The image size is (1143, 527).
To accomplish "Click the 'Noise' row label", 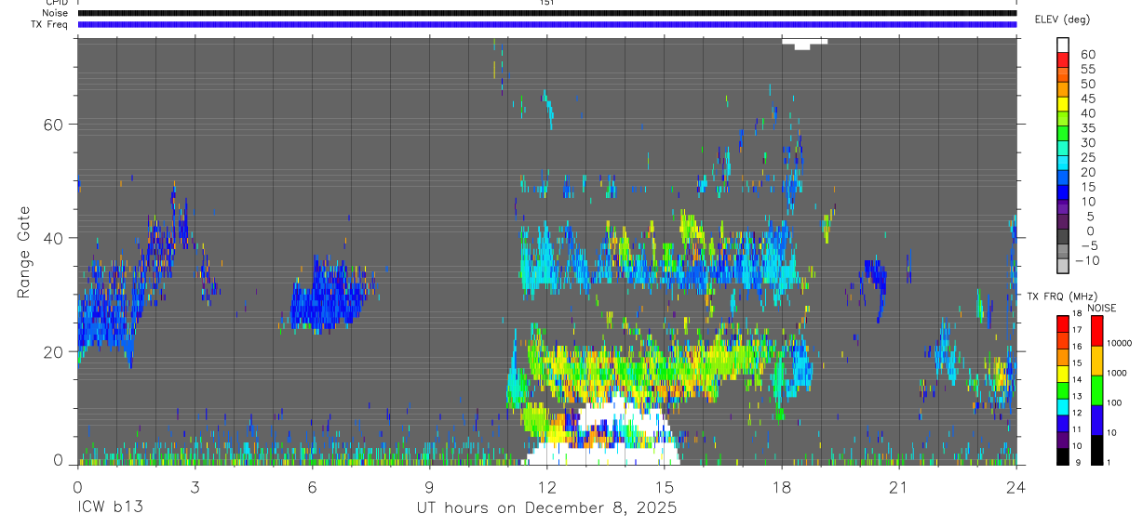I will (x=57, y=13).
